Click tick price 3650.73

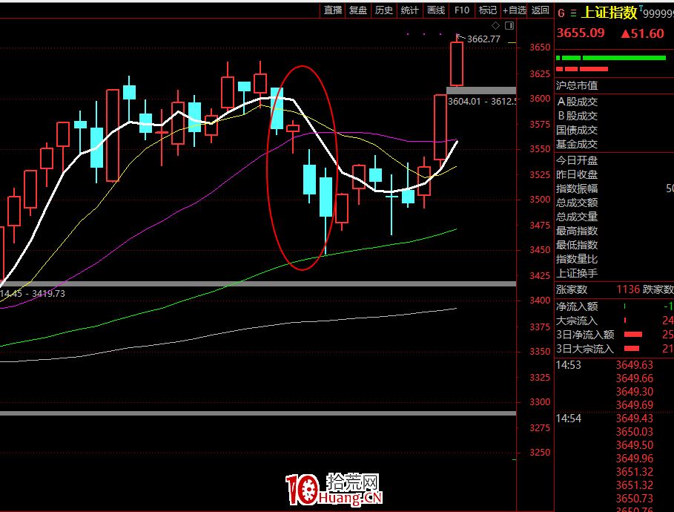point(634,499)
